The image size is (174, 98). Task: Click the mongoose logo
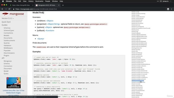click(13, 14)
